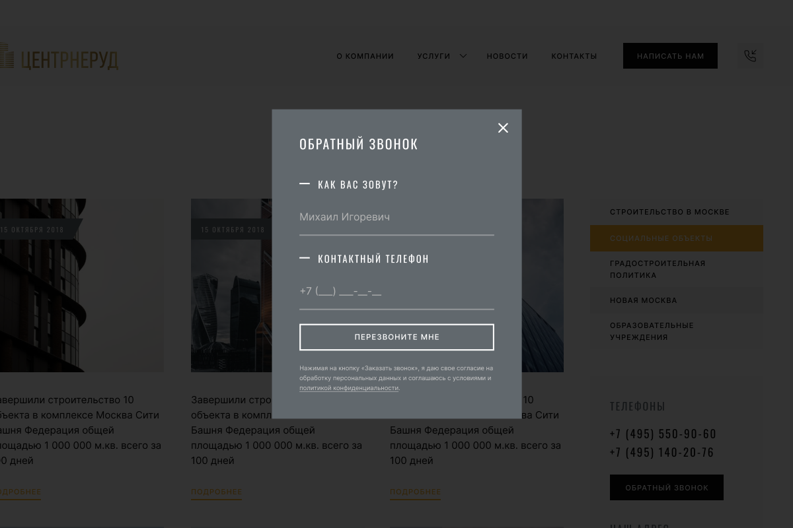This screenshot has height=528, width=793.
Task: Go to Новости page
Action: click(x=507, y=56)
